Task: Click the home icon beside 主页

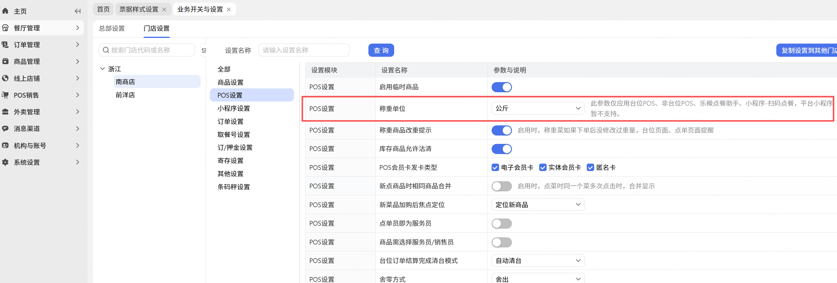Action: pyautogui.click(x=5, y=11)
